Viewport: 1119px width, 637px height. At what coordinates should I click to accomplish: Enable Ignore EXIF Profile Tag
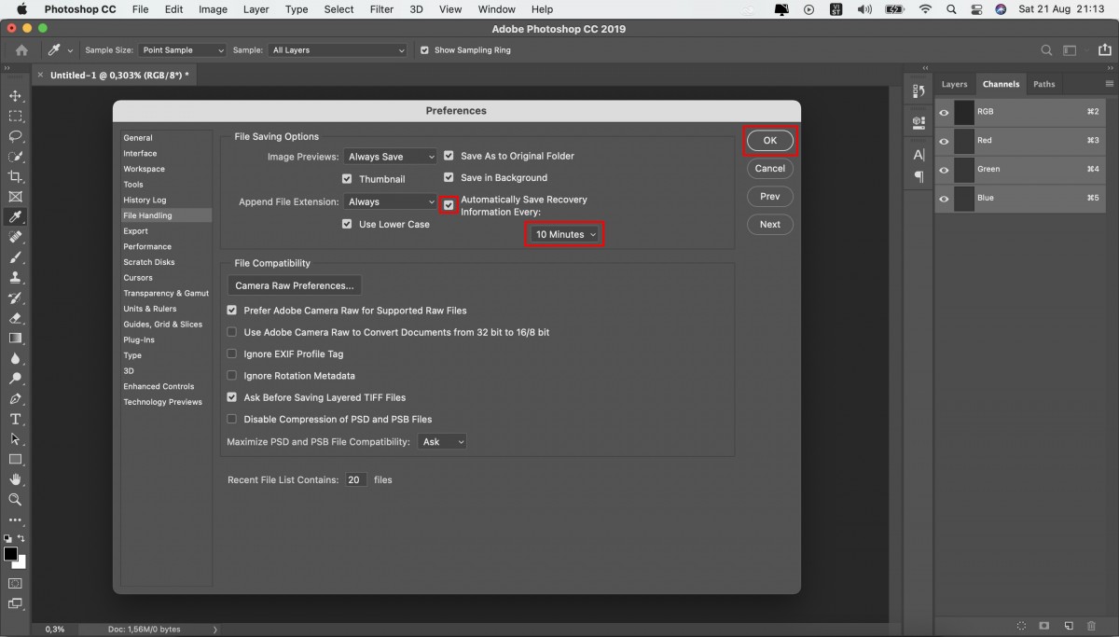[232, 354]
